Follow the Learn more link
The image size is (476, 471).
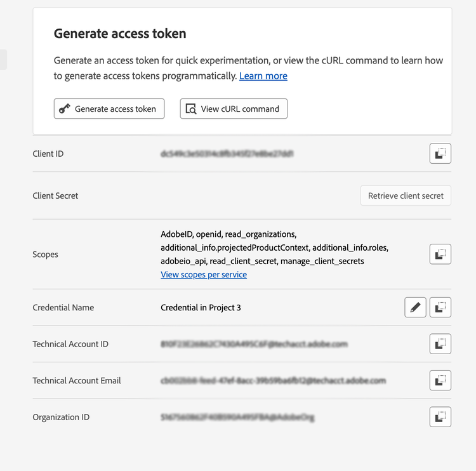pos(263,76)
